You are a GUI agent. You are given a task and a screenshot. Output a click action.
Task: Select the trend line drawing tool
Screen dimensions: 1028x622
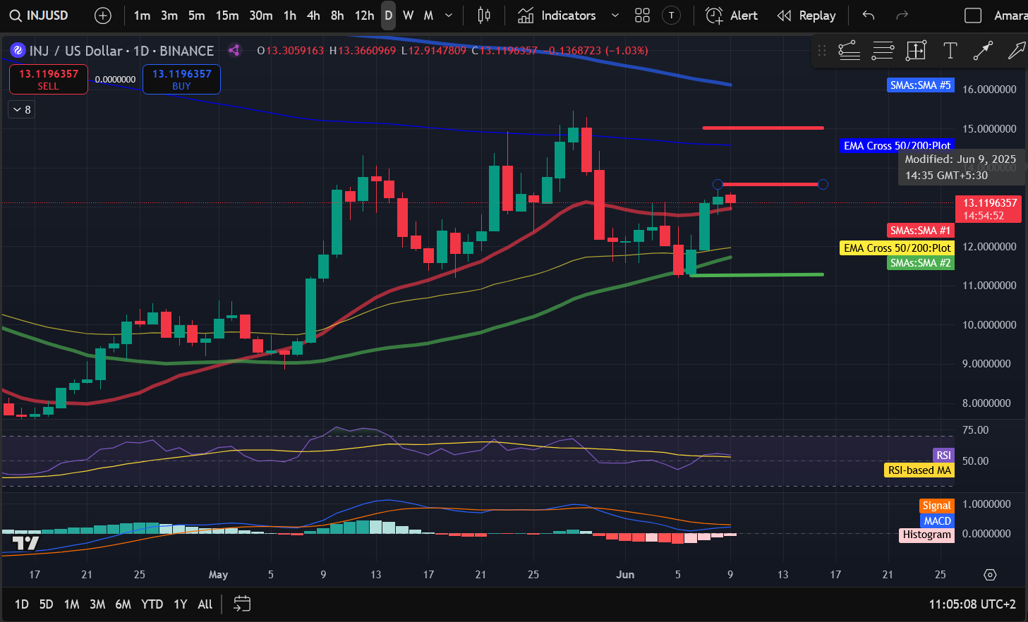point(983,50)
